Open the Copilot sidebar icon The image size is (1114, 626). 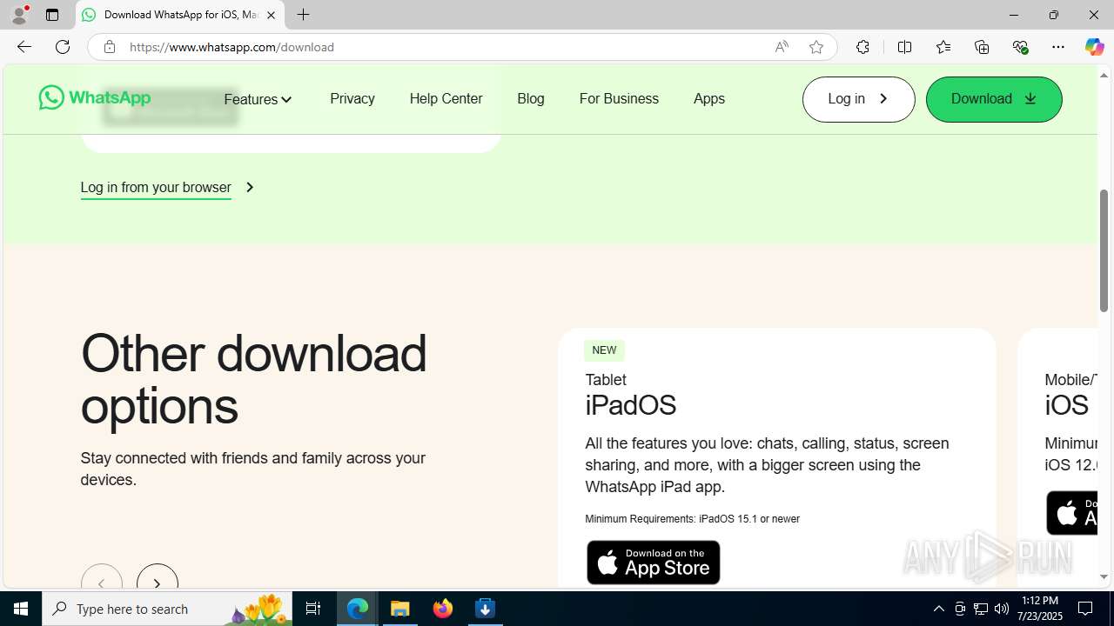click(1094, 47)
